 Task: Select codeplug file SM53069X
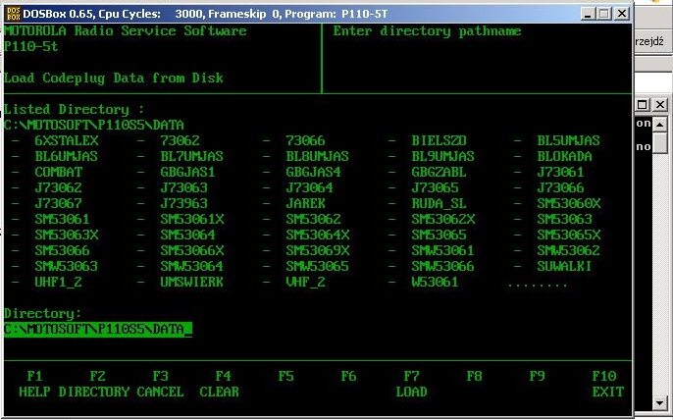(x=318, y=250)
